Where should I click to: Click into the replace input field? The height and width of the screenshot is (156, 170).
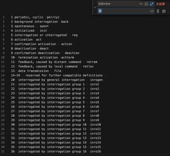point(123,11)
